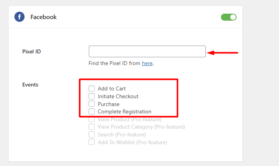The image size is (279, 166).
Task: Disable the Facebook integration toggle
Action: point(229,17)
